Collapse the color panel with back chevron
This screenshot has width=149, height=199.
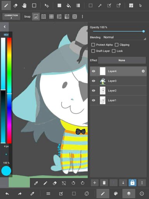pyautogui.click(x=5, y=27)
